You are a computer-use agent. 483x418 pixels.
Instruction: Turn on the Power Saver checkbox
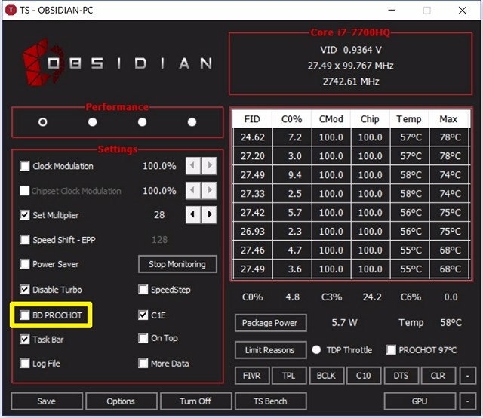pos(25,264)
